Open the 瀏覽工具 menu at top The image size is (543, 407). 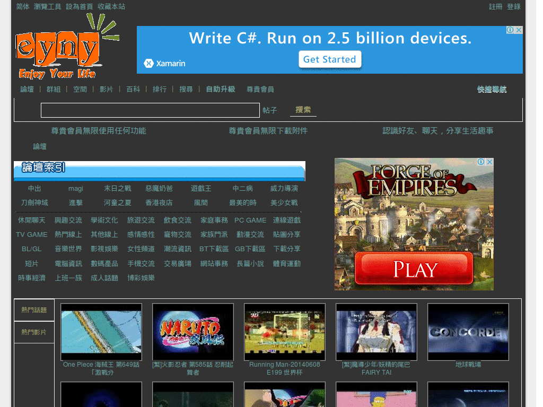coord(47,6)
